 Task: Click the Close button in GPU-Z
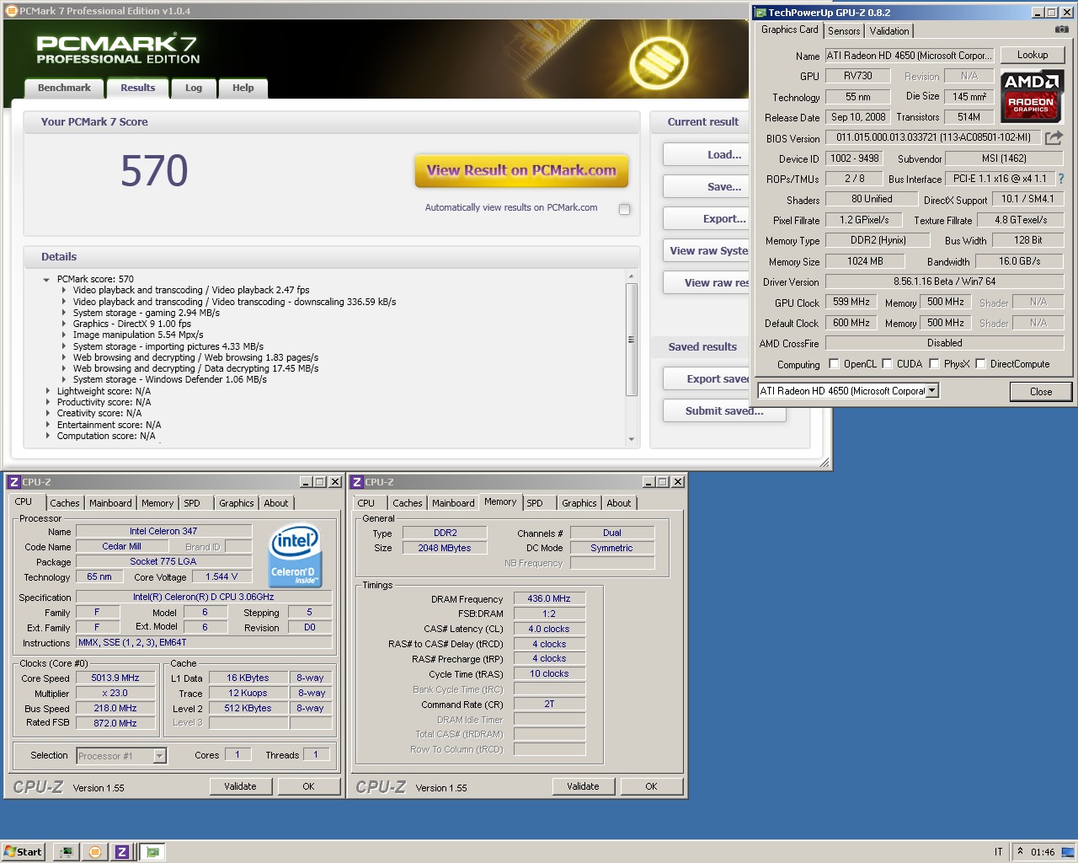pyautogui.click(x=1041, y=391)
